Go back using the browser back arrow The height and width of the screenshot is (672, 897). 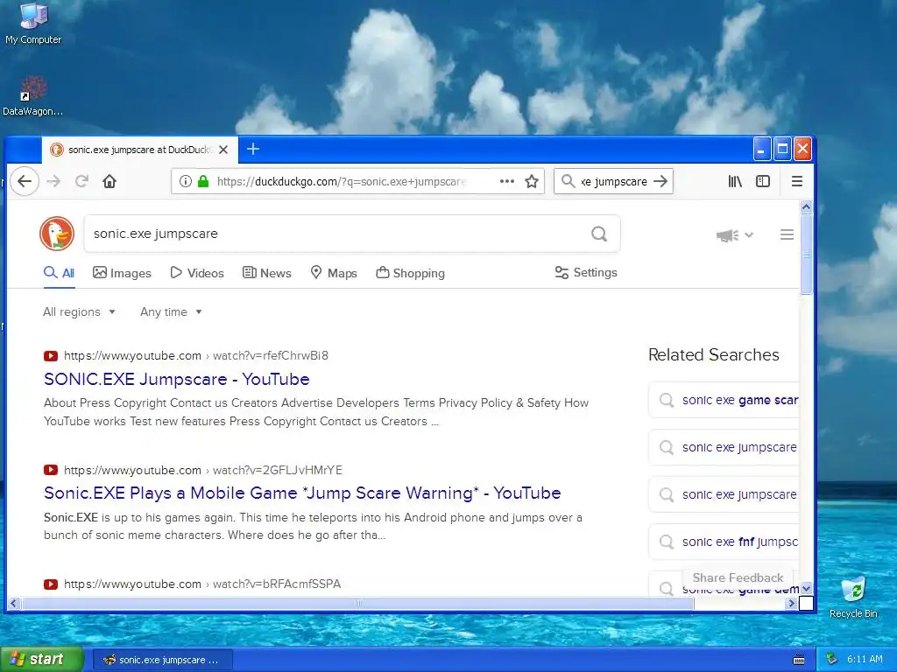[x=24, y=181]
